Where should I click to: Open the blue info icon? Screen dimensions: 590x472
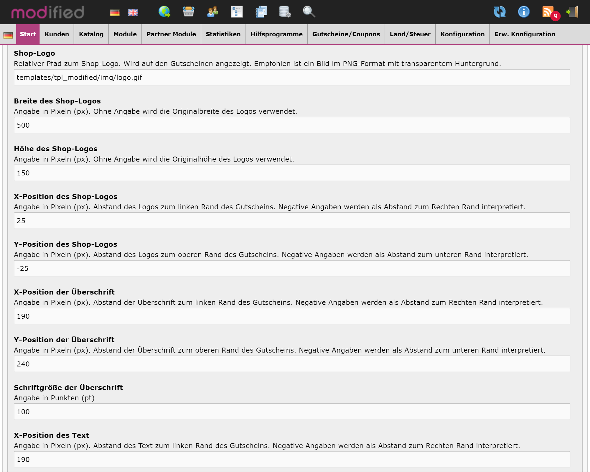(524, 12)
